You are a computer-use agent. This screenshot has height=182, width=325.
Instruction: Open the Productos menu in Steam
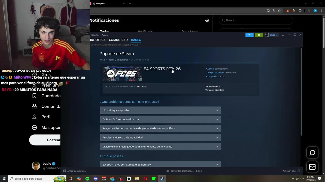94,35
